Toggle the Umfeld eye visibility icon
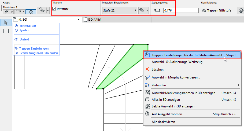244x131 pixels. [16, 39]
